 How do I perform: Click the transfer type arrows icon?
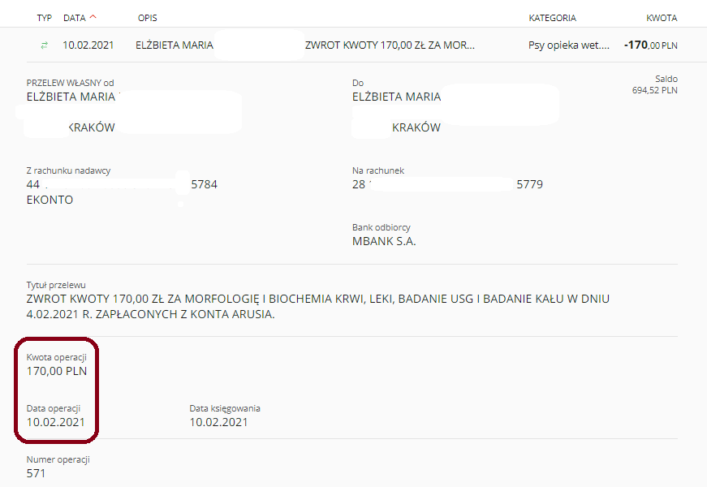click(44, 45)
